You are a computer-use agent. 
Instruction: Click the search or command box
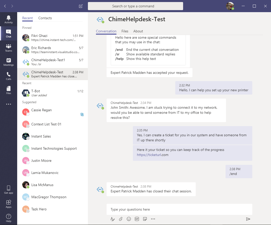(135, 6)
